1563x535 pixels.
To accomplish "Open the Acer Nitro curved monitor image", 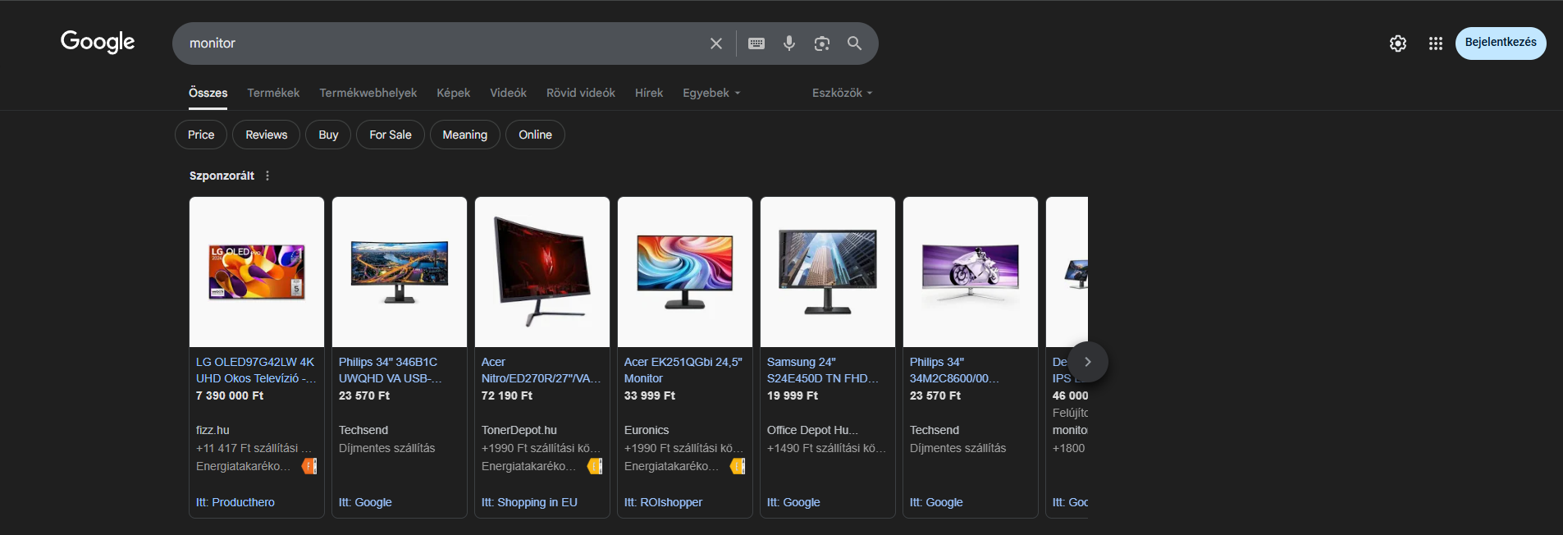I will (542, 272).
